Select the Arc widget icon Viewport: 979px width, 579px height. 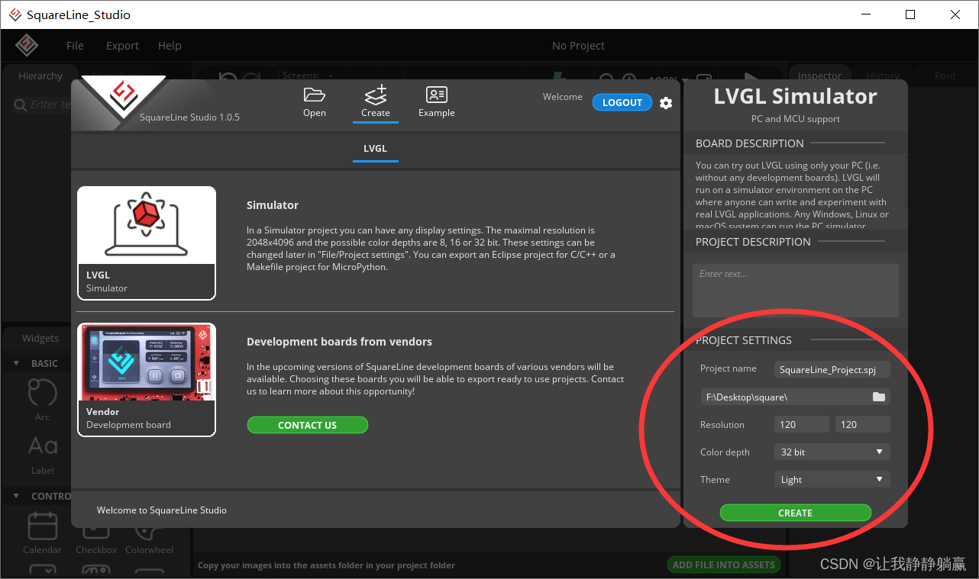coord(42,395)
